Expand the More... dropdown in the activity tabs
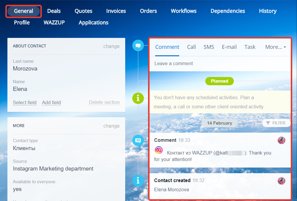 [275, 47]
